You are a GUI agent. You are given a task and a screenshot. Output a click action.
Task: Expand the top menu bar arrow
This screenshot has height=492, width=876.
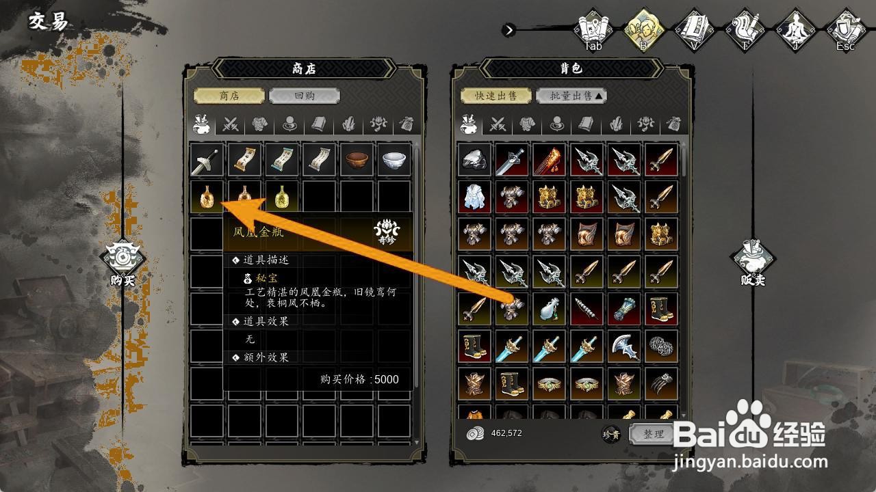(508, 30)
